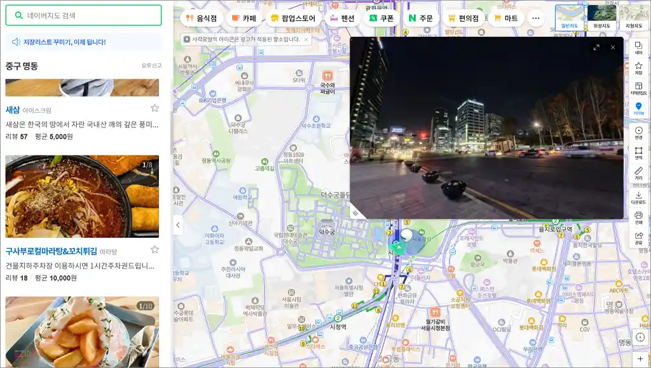
Task: Toggle the 거리뷰 street view tool
Action: click(x=638, y=109)
